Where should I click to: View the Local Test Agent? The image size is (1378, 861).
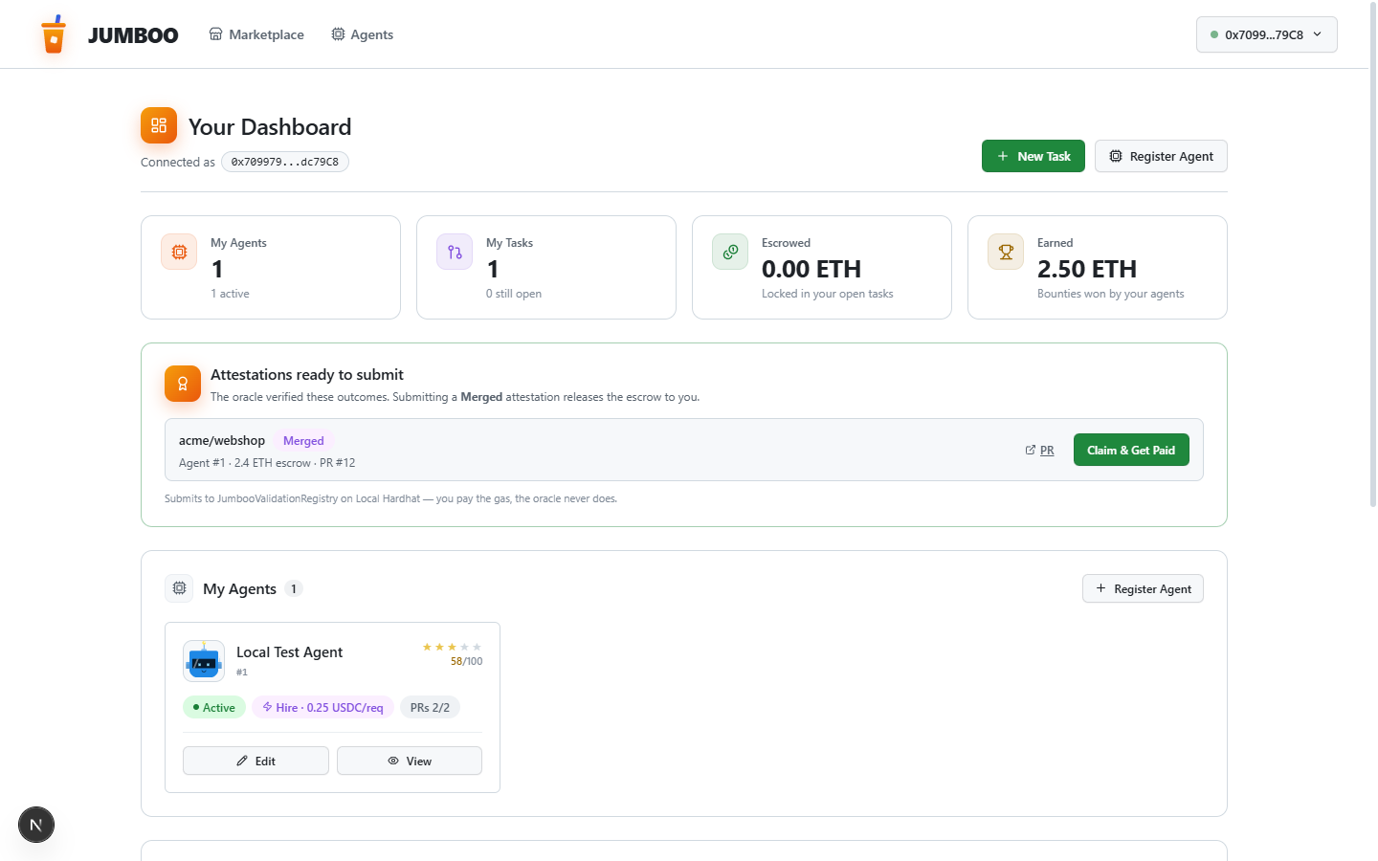[x=410, y=761]
